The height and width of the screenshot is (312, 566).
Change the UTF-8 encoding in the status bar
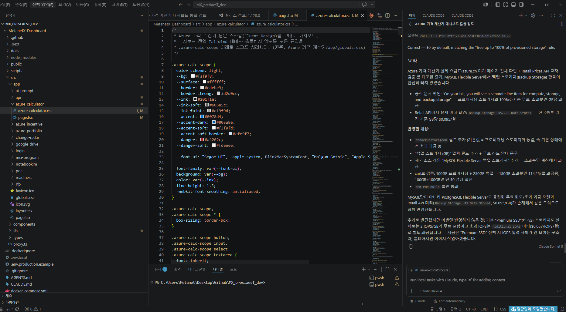(x=471, y=309)
